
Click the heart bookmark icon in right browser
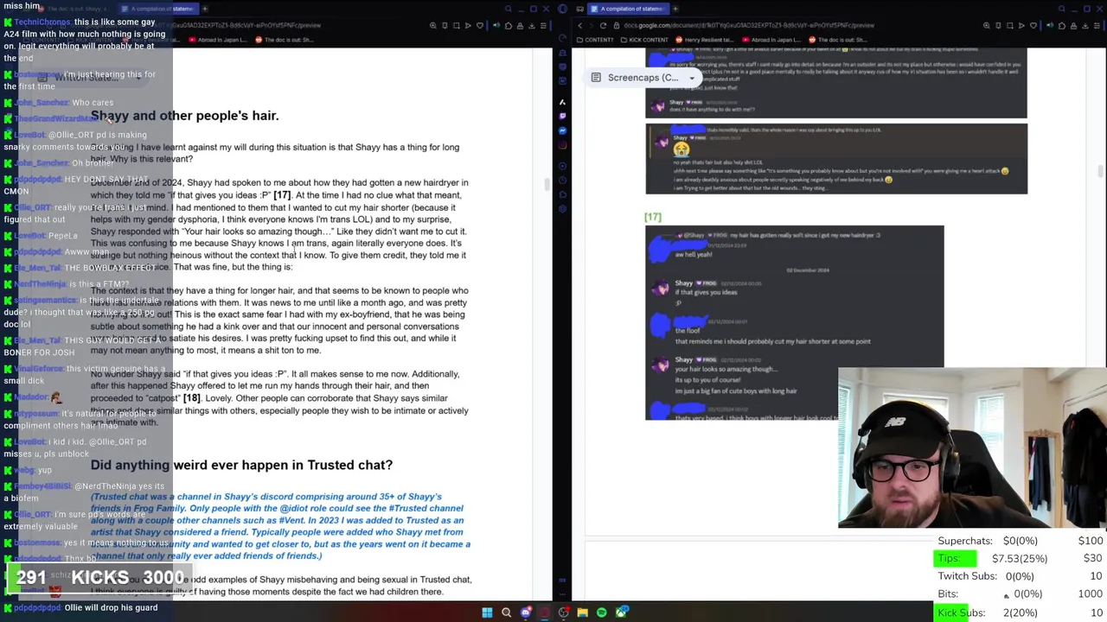click(1033, 26)
